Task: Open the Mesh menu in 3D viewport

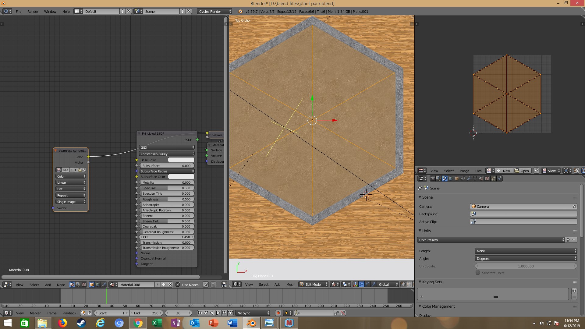Action: click(x=290, y=284)
